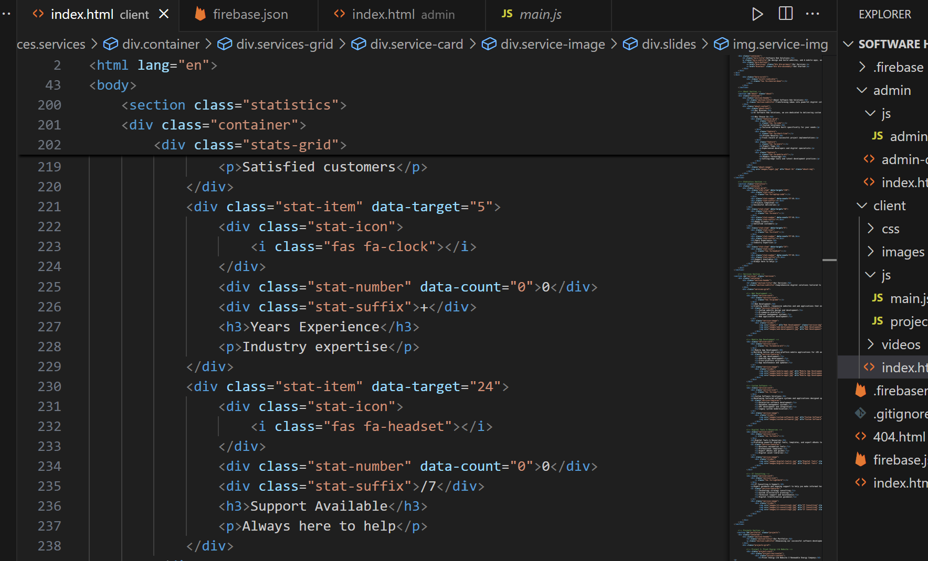The image size is (928, 561).
Task: Select div.services-grid in the breadcrumb
Action: click(284, 45)
